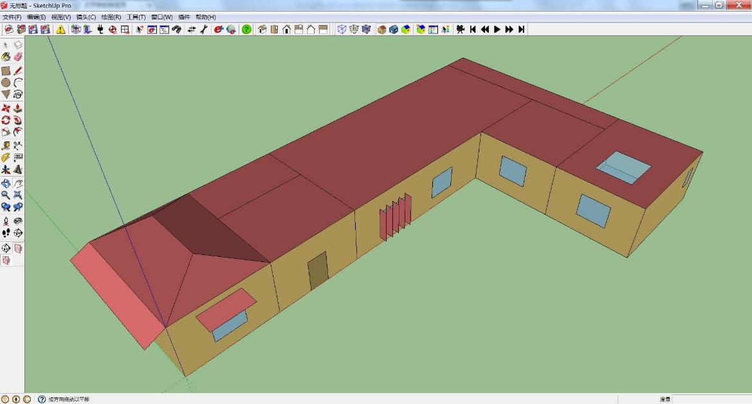This screenshot has height=404, width=752.
Task: Activate the Scale tool
Action: pyautogui.click(x=6, y=132)
